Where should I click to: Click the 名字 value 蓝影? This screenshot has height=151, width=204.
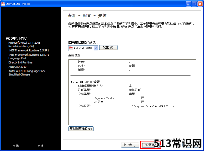(x=132, y=66)
